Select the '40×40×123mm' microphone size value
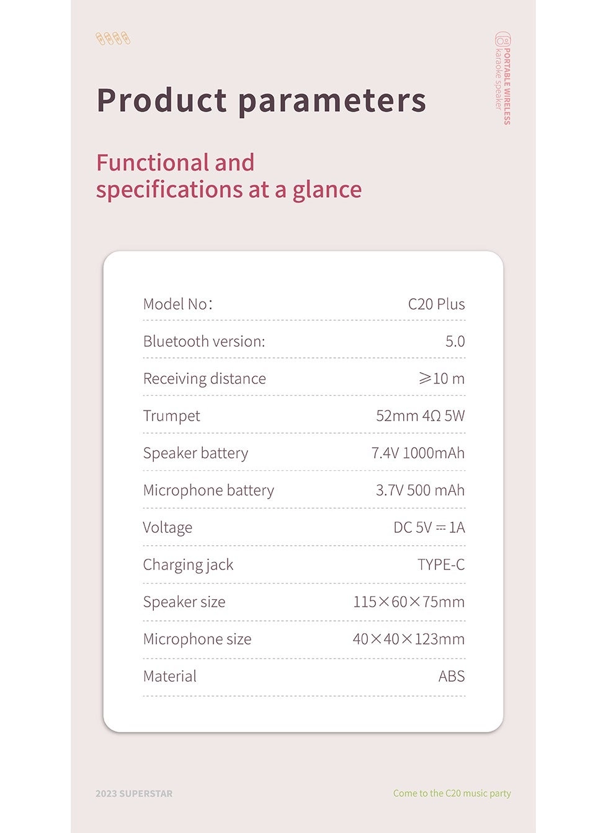This screenshot has width=611, height=833. click(x=408, y=639)
